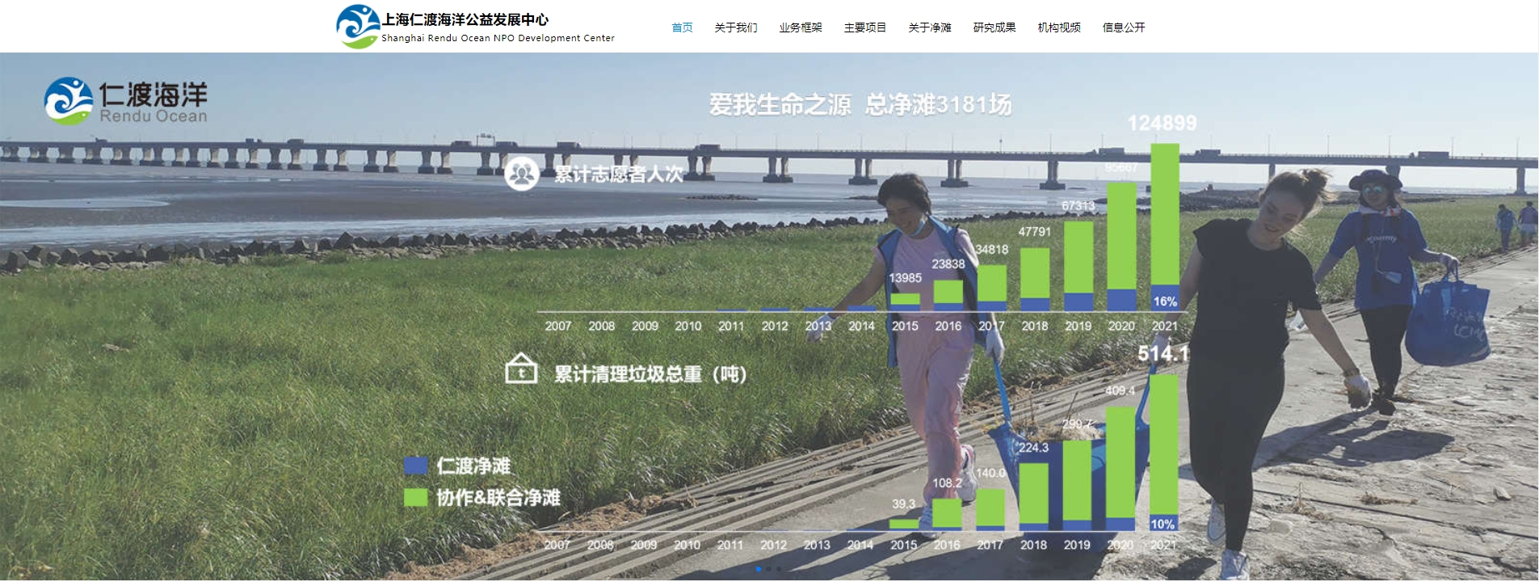Expand the 关于净滩 navigation menu
This screenshot has width=1539, height=582.
point(929,27)
